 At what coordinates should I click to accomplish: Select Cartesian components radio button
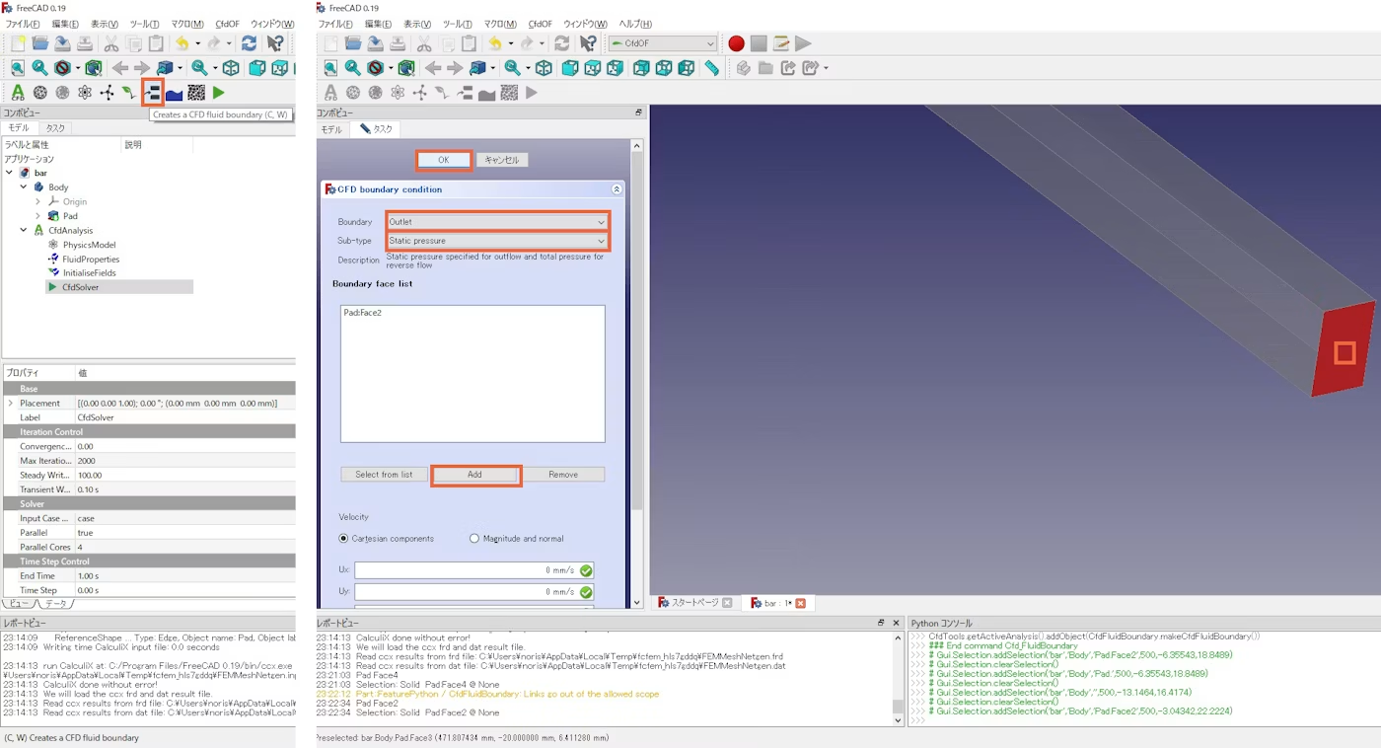tap(343, 539)
